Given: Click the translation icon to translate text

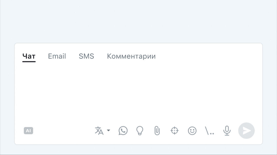Looking at the screenshot, I should (100, 131).
